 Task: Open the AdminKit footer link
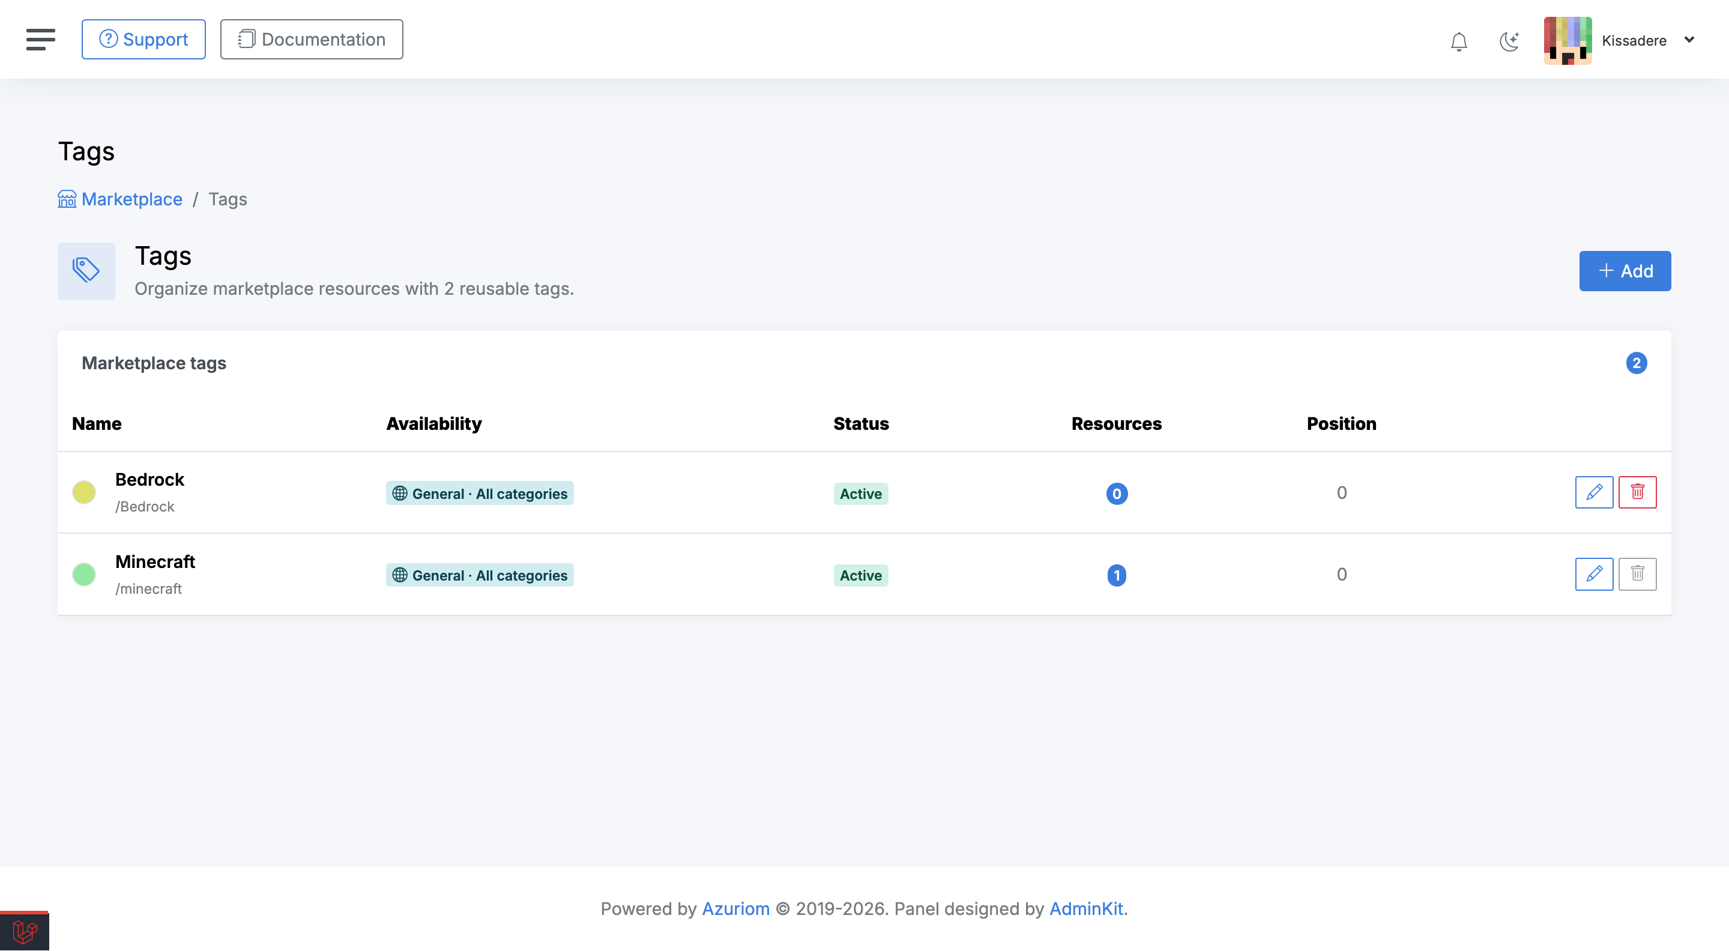1085,908
